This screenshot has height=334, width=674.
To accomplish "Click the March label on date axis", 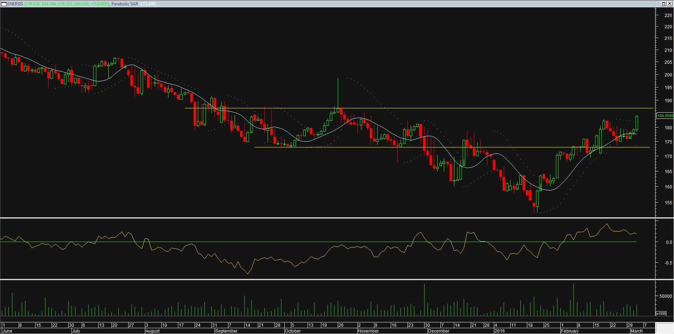I will pyautogui.click(x=637, y=331).
